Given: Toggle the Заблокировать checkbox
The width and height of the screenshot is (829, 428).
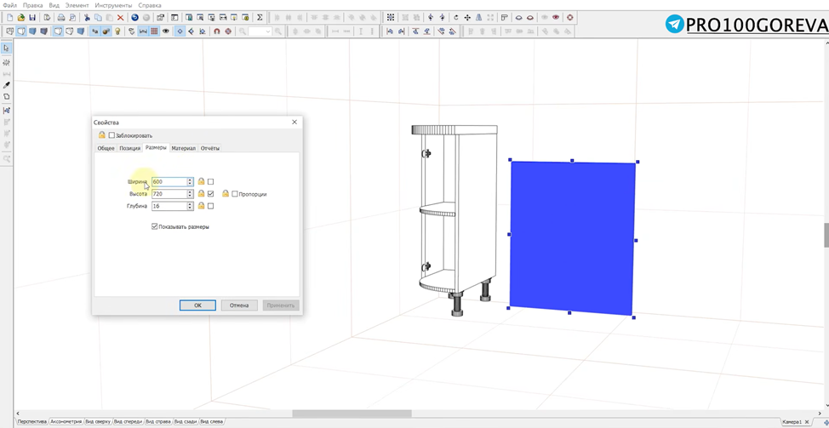Looking at the screenshot, I should pyautogui.click(x=111, y=135).
